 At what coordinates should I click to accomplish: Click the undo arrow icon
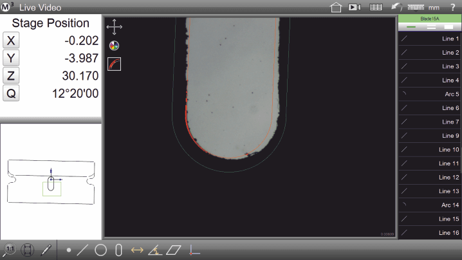(x=397, y=7)
